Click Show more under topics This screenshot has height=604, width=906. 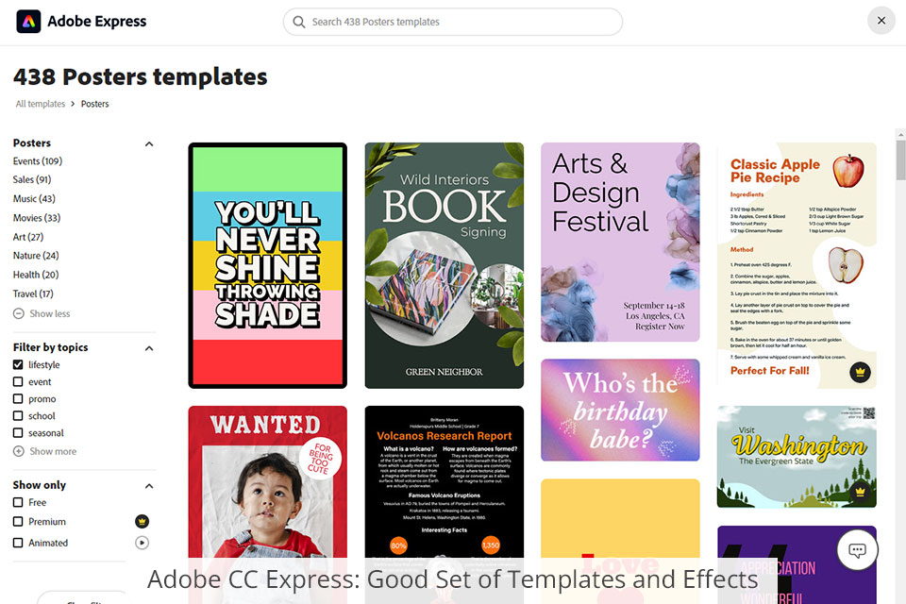click(53, 451)
